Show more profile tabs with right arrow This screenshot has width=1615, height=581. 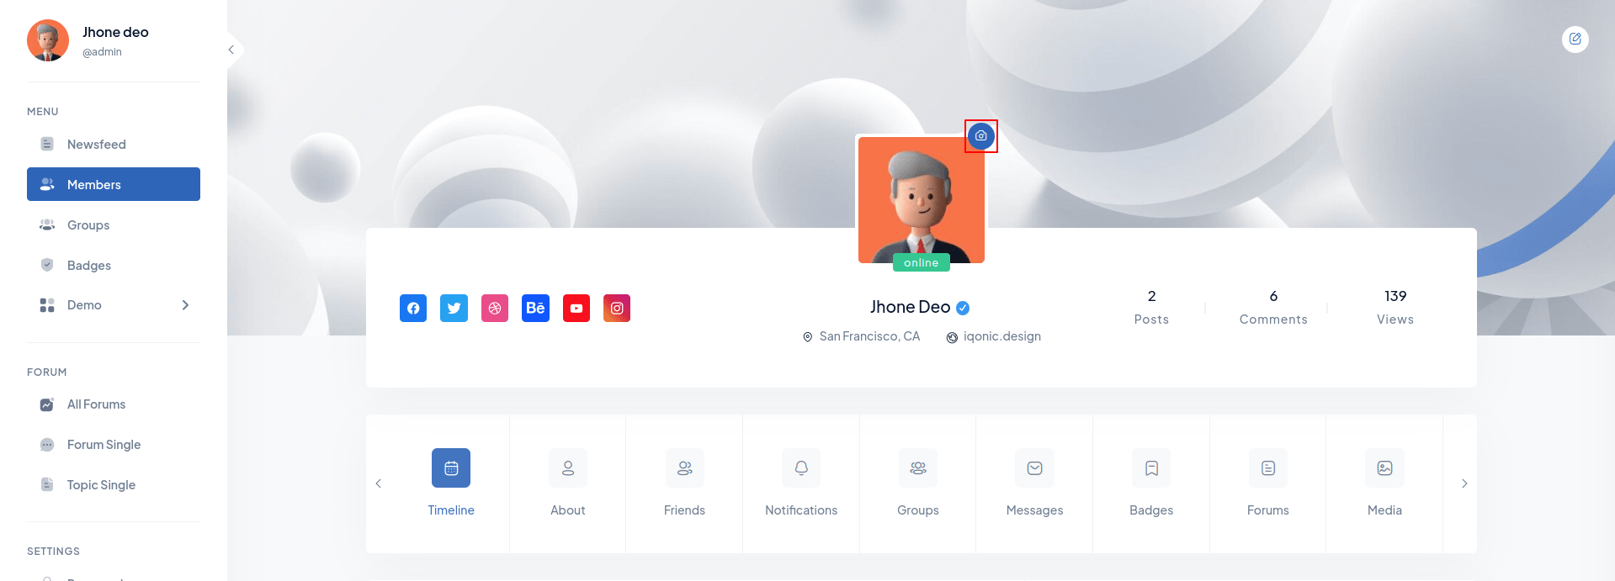point(1464,483)
